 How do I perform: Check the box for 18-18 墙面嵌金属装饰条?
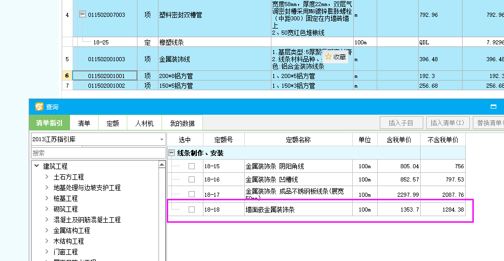pyautogui.click(x=192, y=210)
